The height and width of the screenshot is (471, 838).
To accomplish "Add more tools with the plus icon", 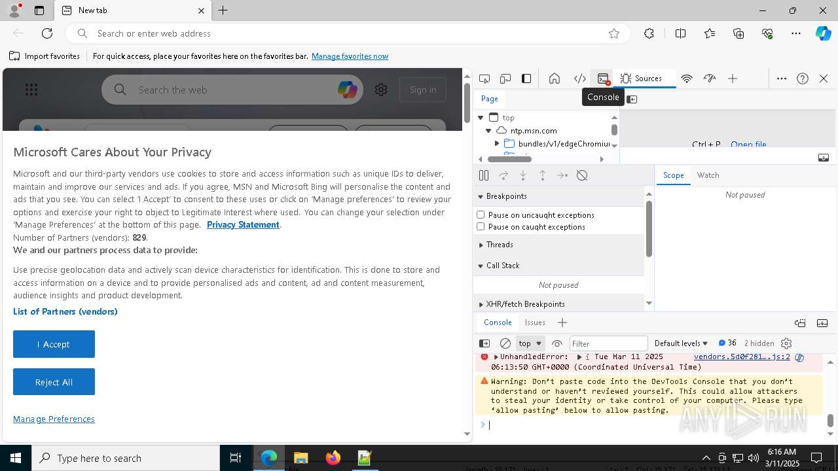I will 733,78.
